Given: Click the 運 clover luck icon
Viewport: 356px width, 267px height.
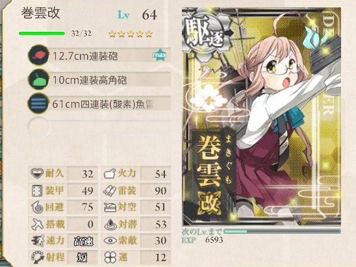Looking at the screenshot, I should coord(110,257).
